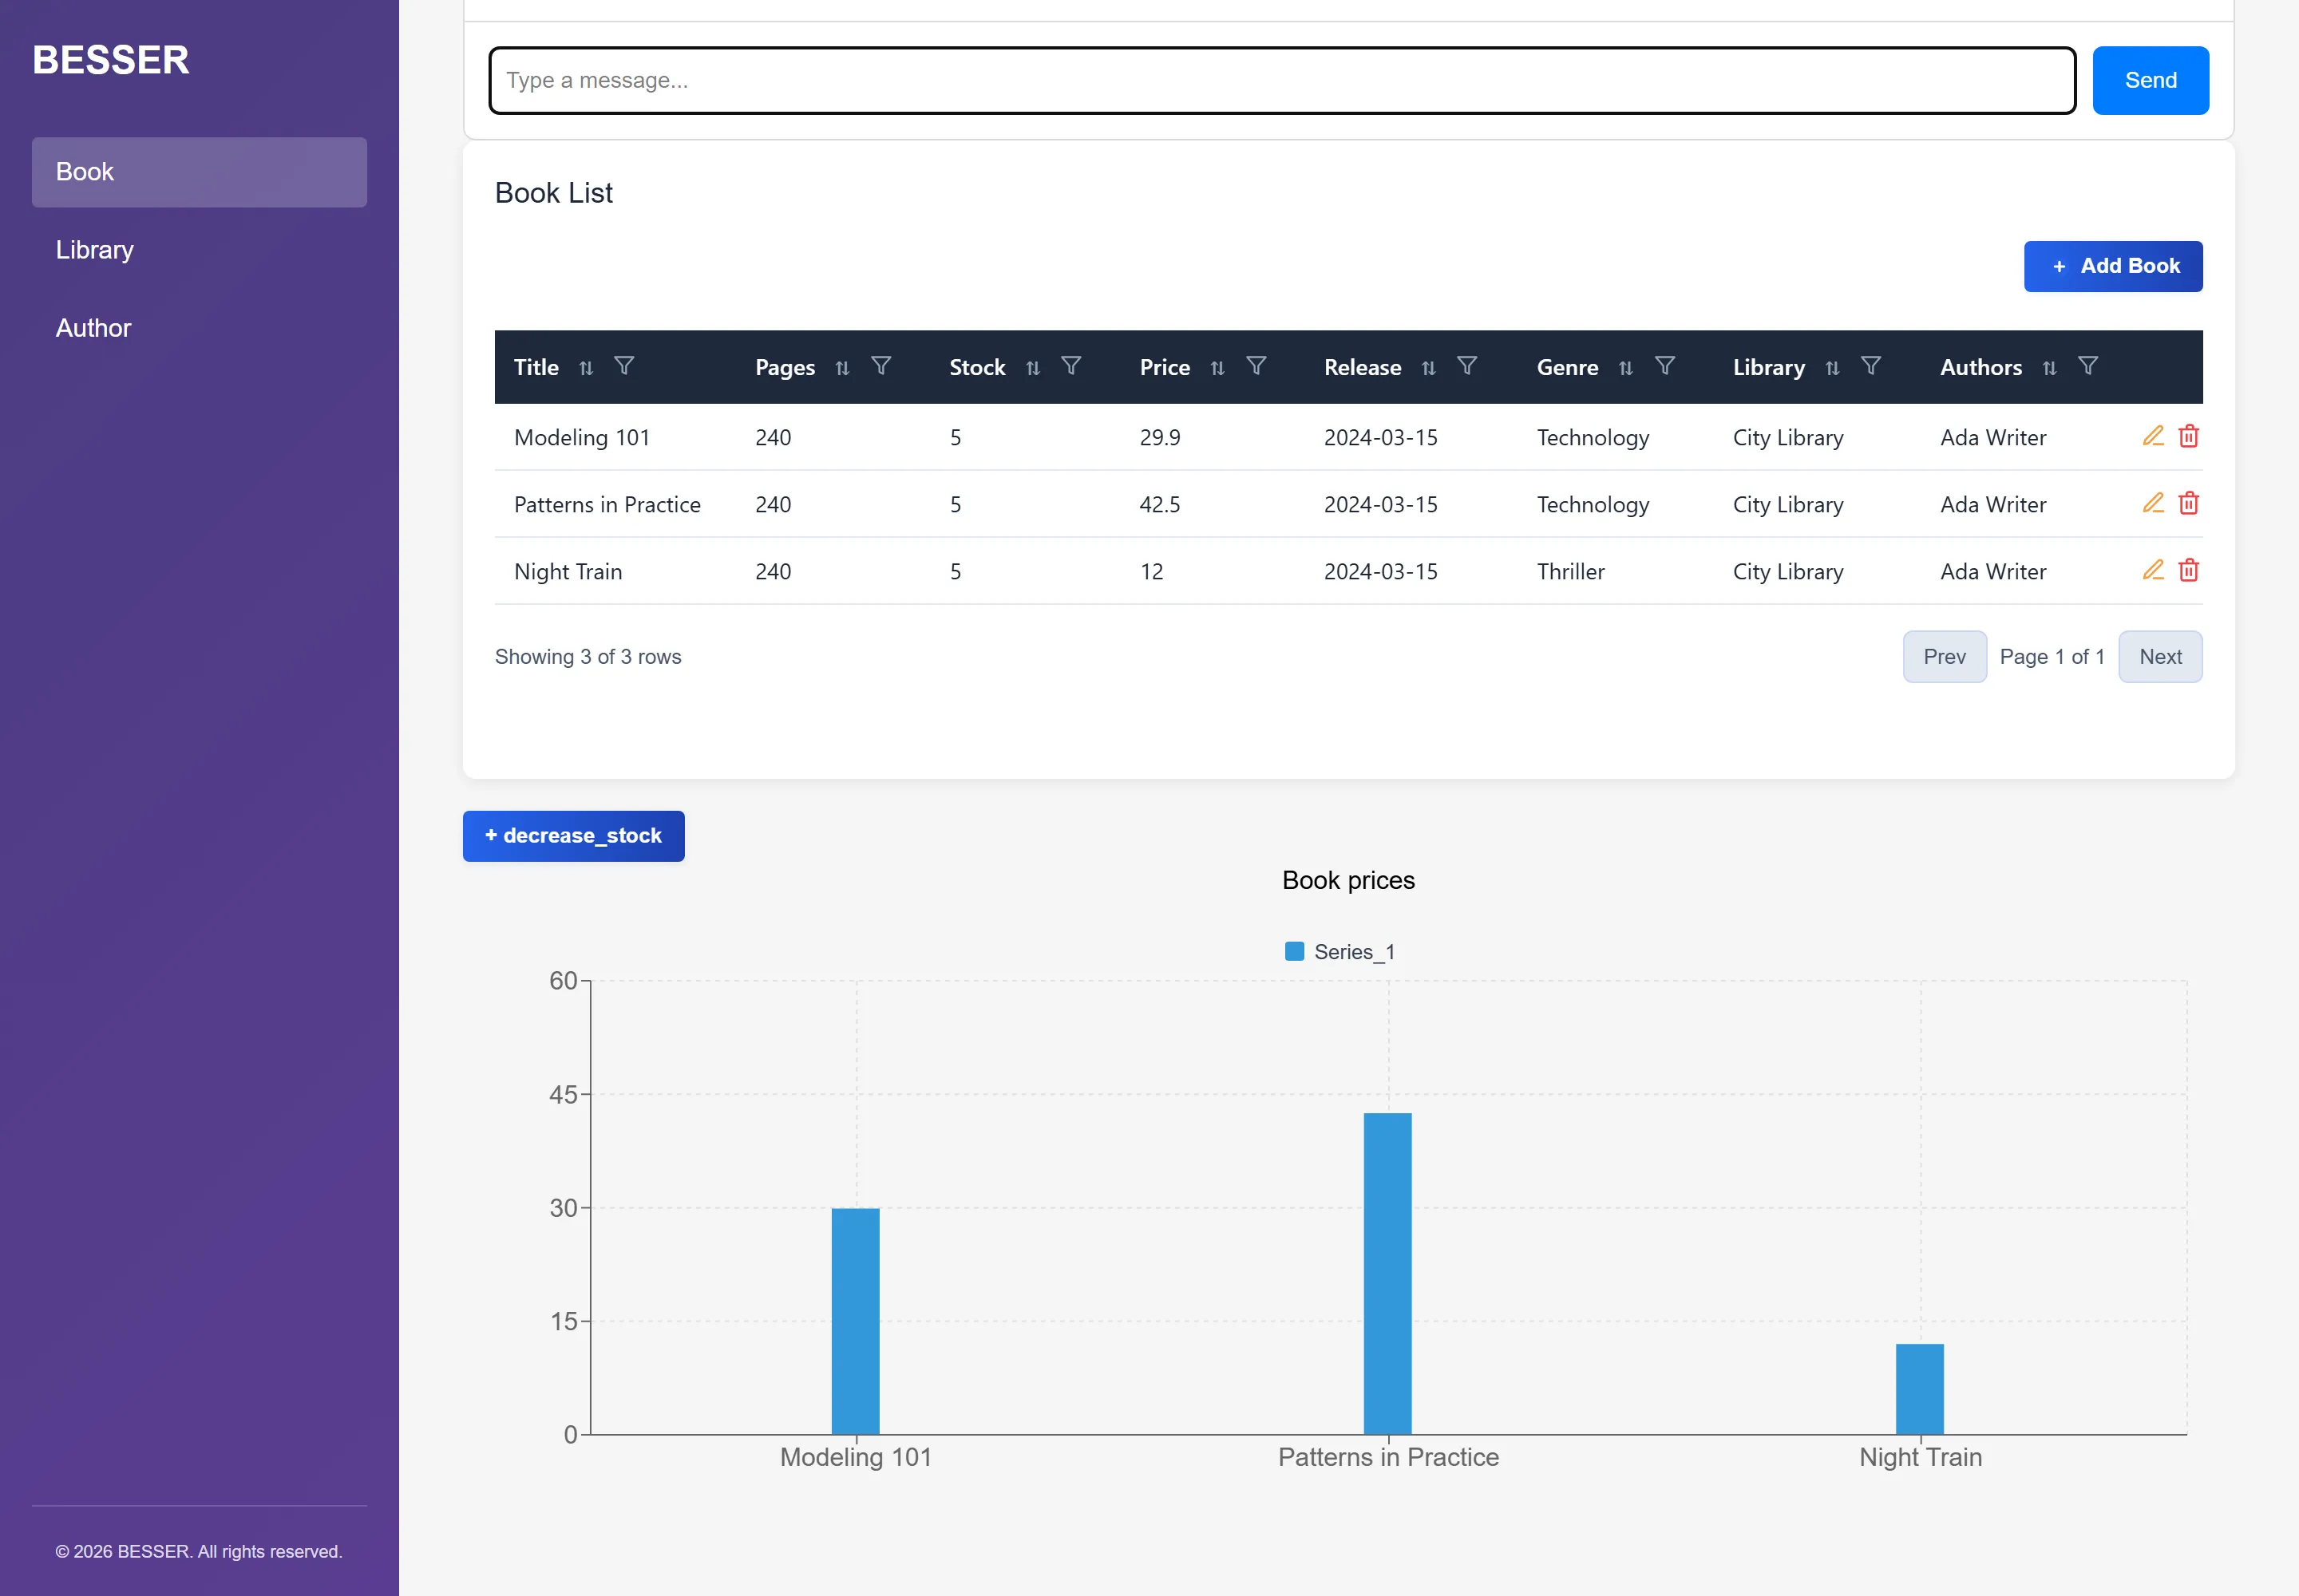Click the BESSER logo title
The height and width of the screenshot is (1596, 2299).
111,60
